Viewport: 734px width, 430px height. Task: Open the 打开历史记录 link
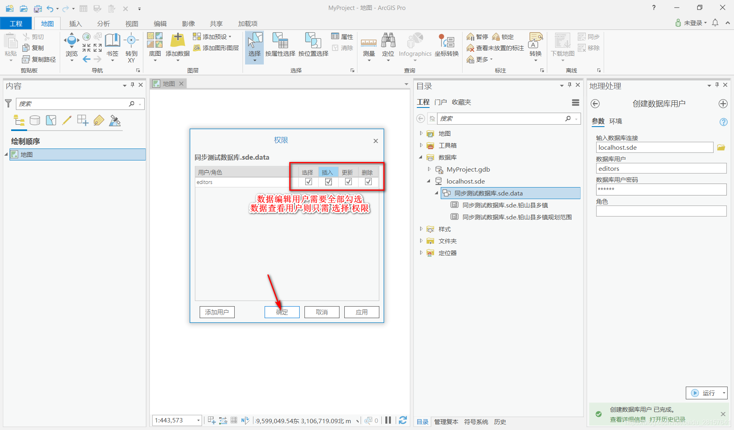click(x=667, y=419)
